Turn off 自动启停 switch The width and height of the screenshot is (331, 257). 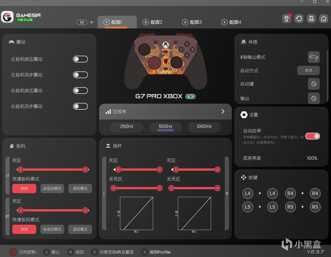coord(313,136)
